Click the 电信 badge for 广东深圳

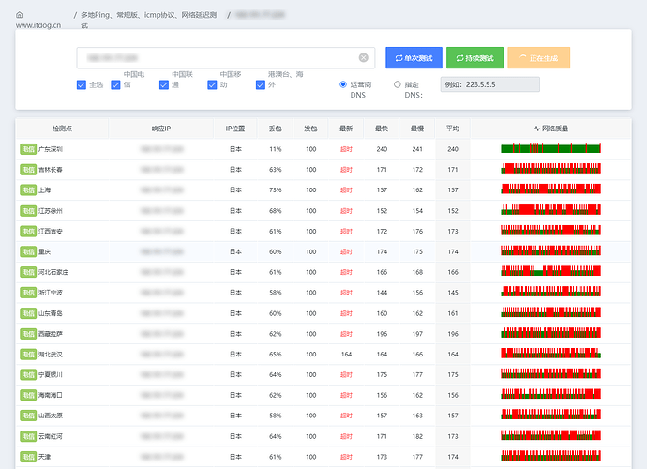pos(28,149)
